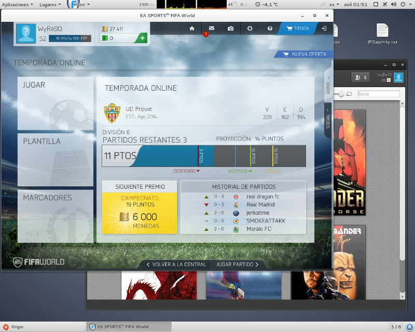Click the ASCENSO label under the bar
This screenshot has width=415, height=332.
240,171
